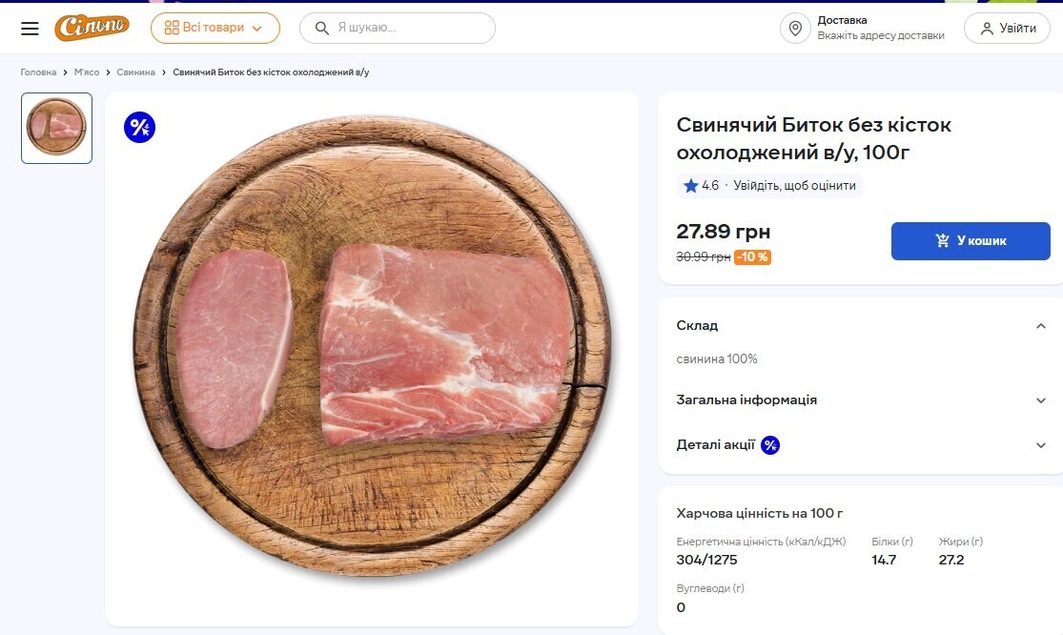Click the user profile icon
Image resolution: width=1063 pixels, height=635 pixels.
point(986,29)
